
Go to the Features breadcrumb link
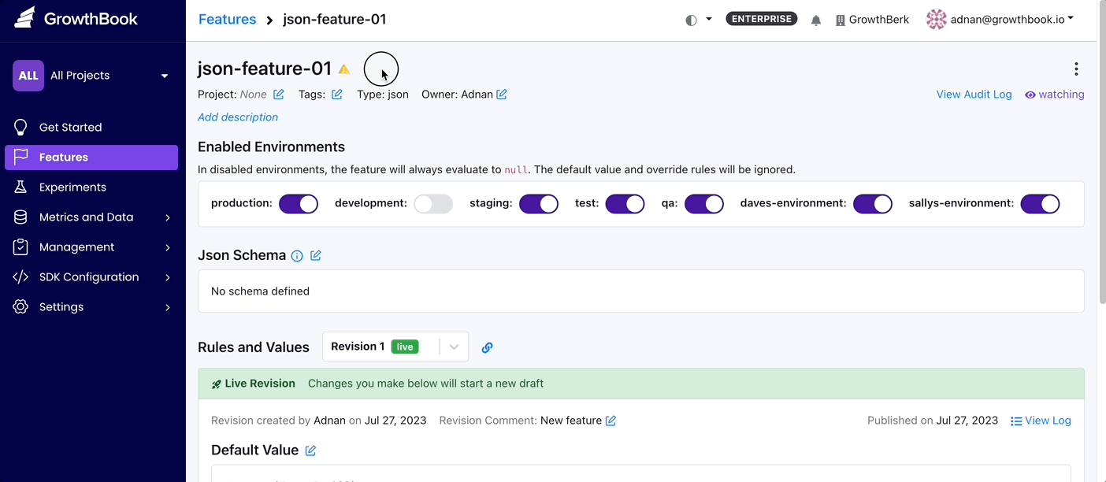(227, 19)
